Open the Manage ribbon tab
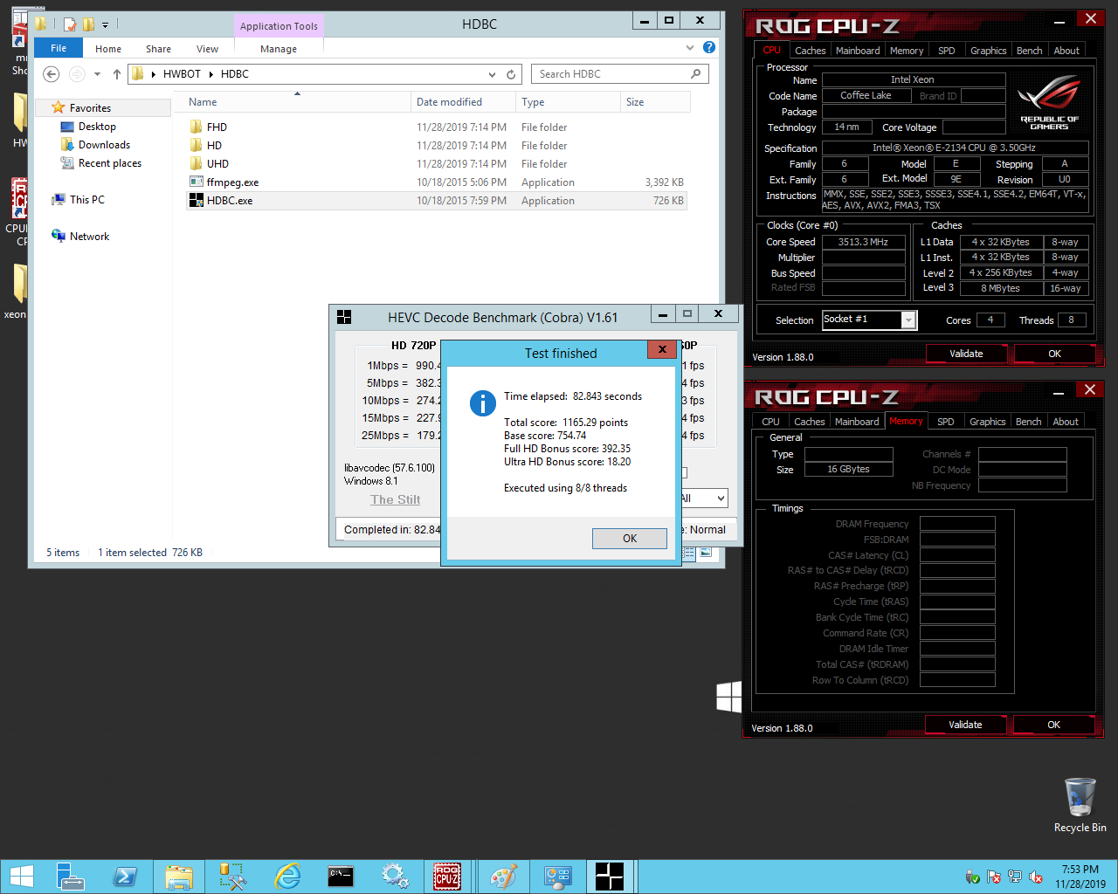Viewport: 1118px width, 894px height. point(279,49)
